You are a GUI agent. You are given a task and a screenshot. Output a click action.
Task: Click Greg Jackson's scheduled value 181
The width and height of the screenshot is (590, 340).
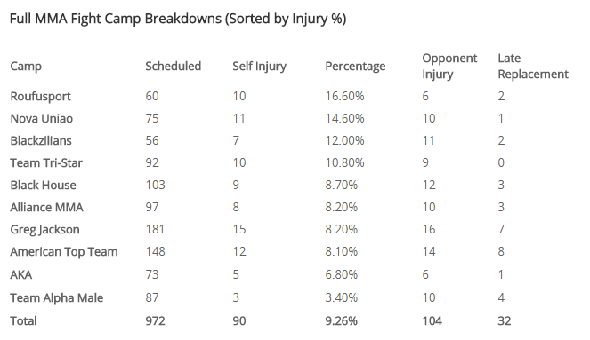(x=155, y=229)
